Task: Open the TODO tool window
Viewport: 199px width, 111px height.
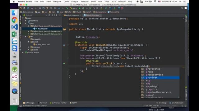Action: [73, 103]
